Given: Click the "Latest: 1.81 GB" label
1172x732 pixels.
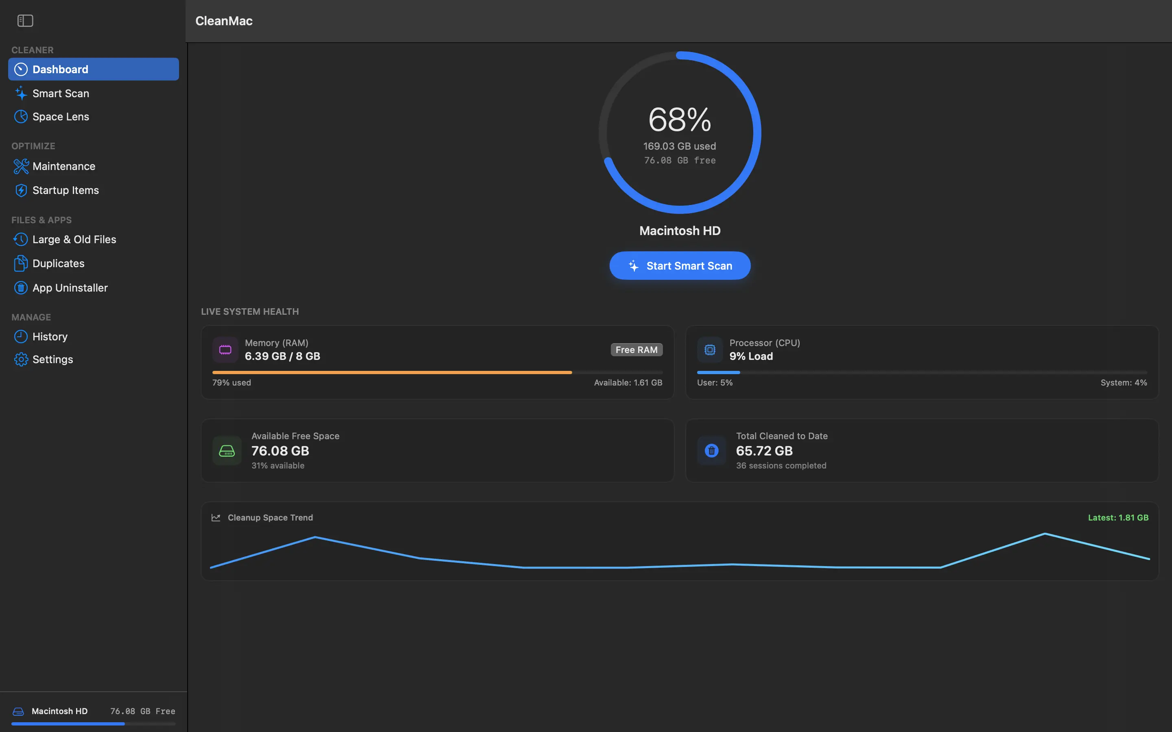Looking at the screenshot, I should (1118, 518).
